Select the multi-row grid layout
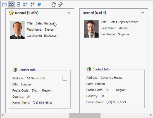Image resolution: width=153 pixels, height=118 pixels. tap(25, 4)
